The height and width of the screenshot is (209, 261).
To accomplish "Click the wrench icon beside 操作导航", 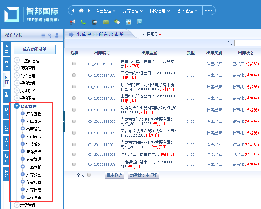I will coord(50,35).
